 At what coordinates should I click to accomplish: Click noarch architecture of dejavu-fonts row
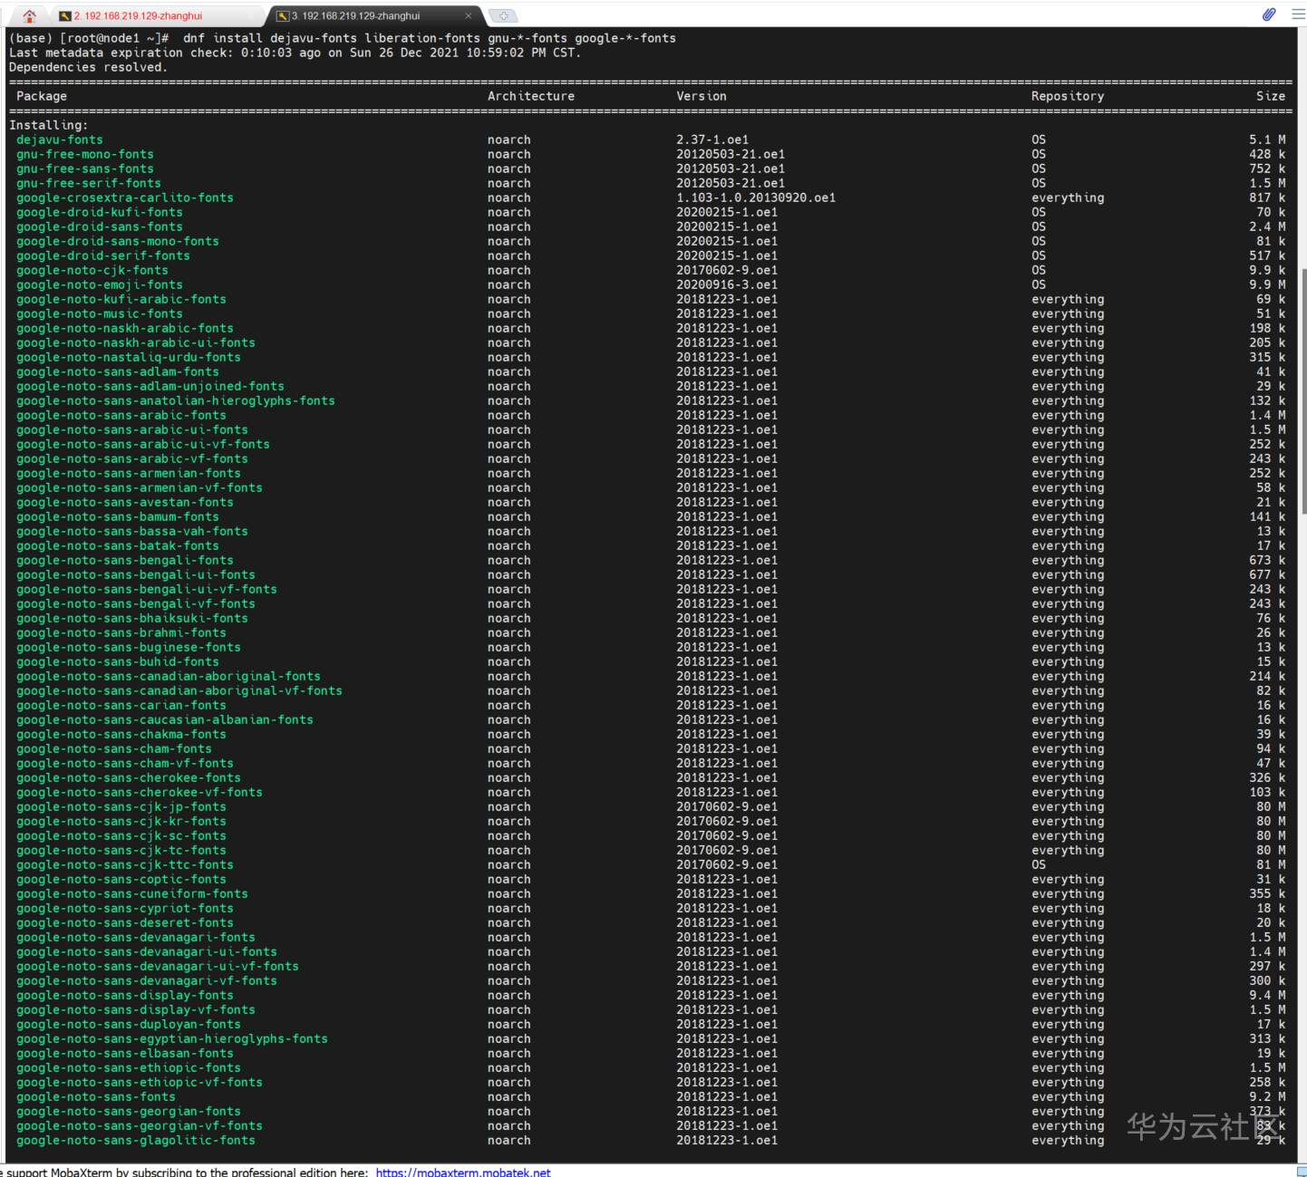pyautogui.click(x=509, y=140)
